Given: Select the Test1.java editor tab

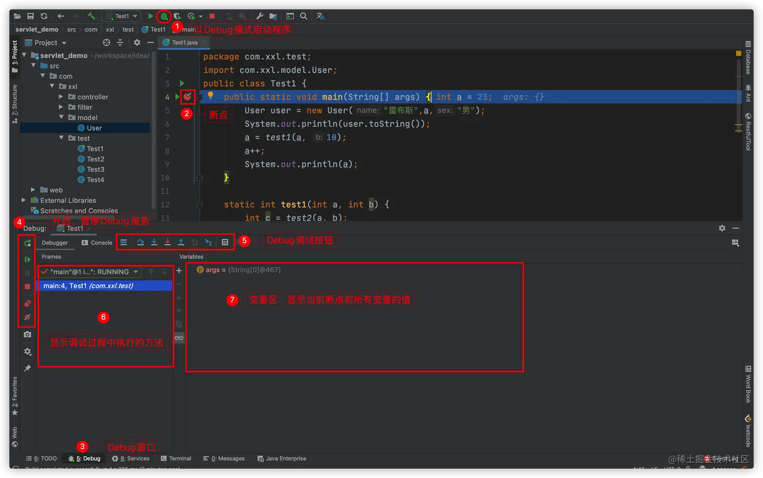Looking at the screenshot, I should pyautogui.click(x=185, y=43).
